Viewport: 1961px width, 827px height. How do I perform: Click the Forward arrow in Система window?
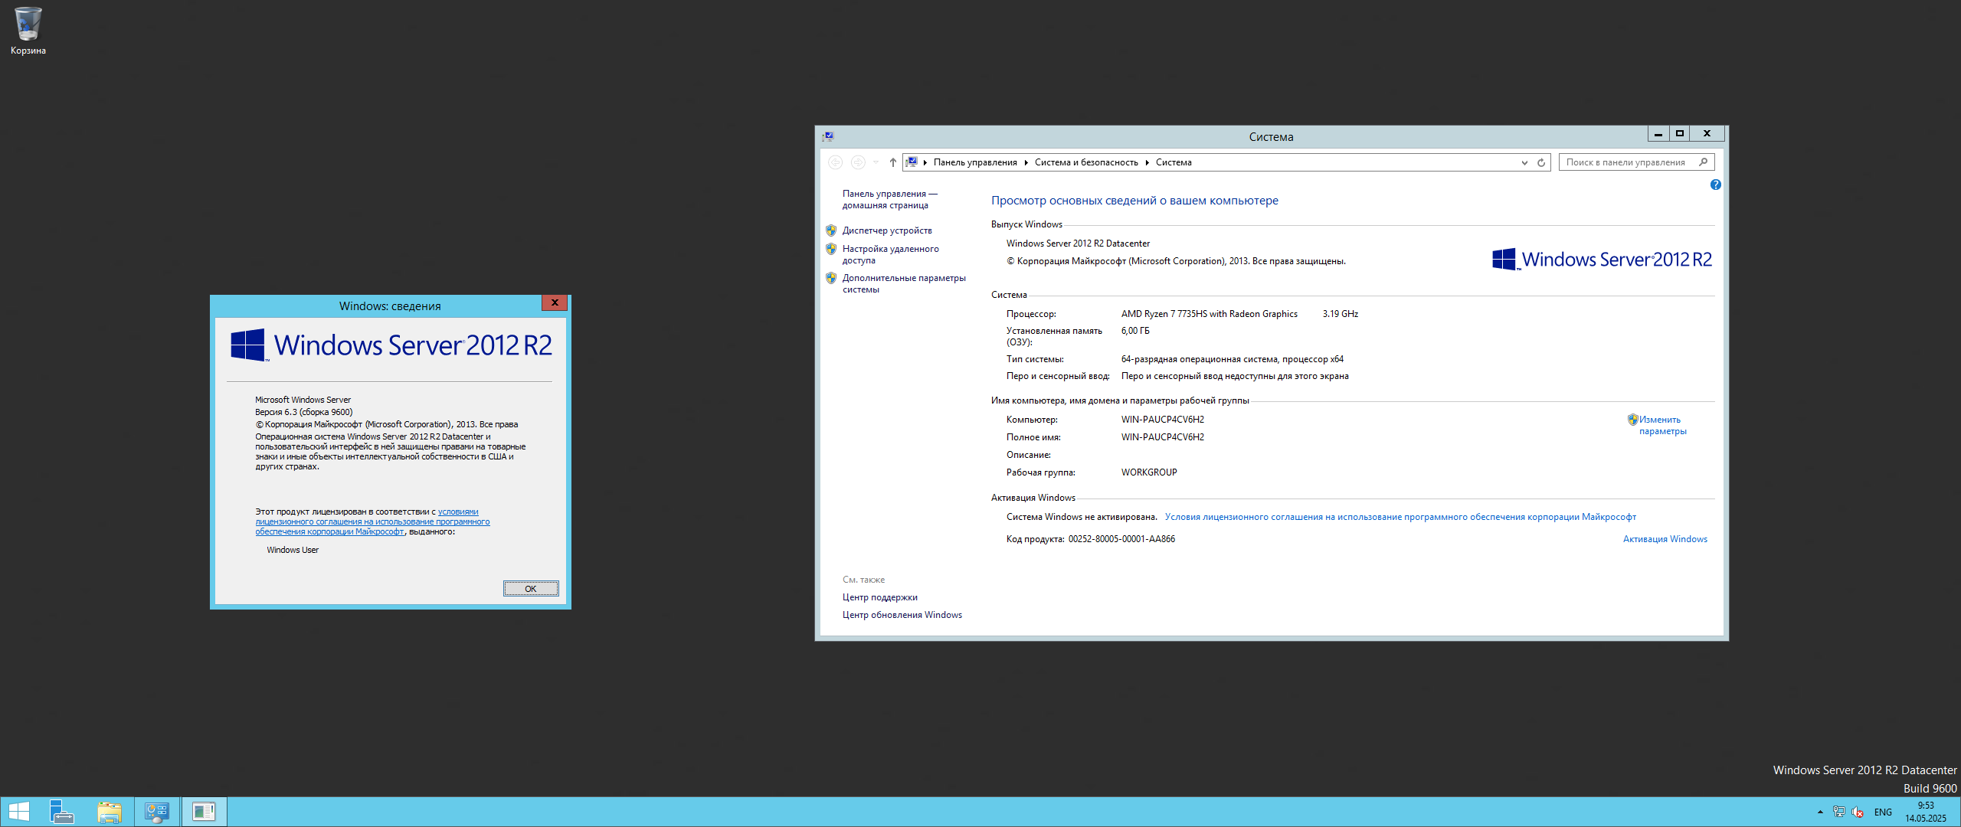tap(858, 162)
